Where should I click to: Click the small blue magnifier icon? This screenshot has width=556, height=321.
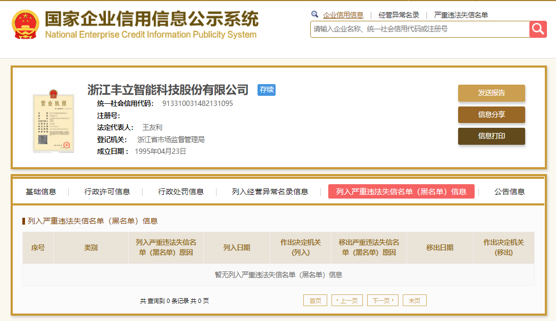coord(314,14)
